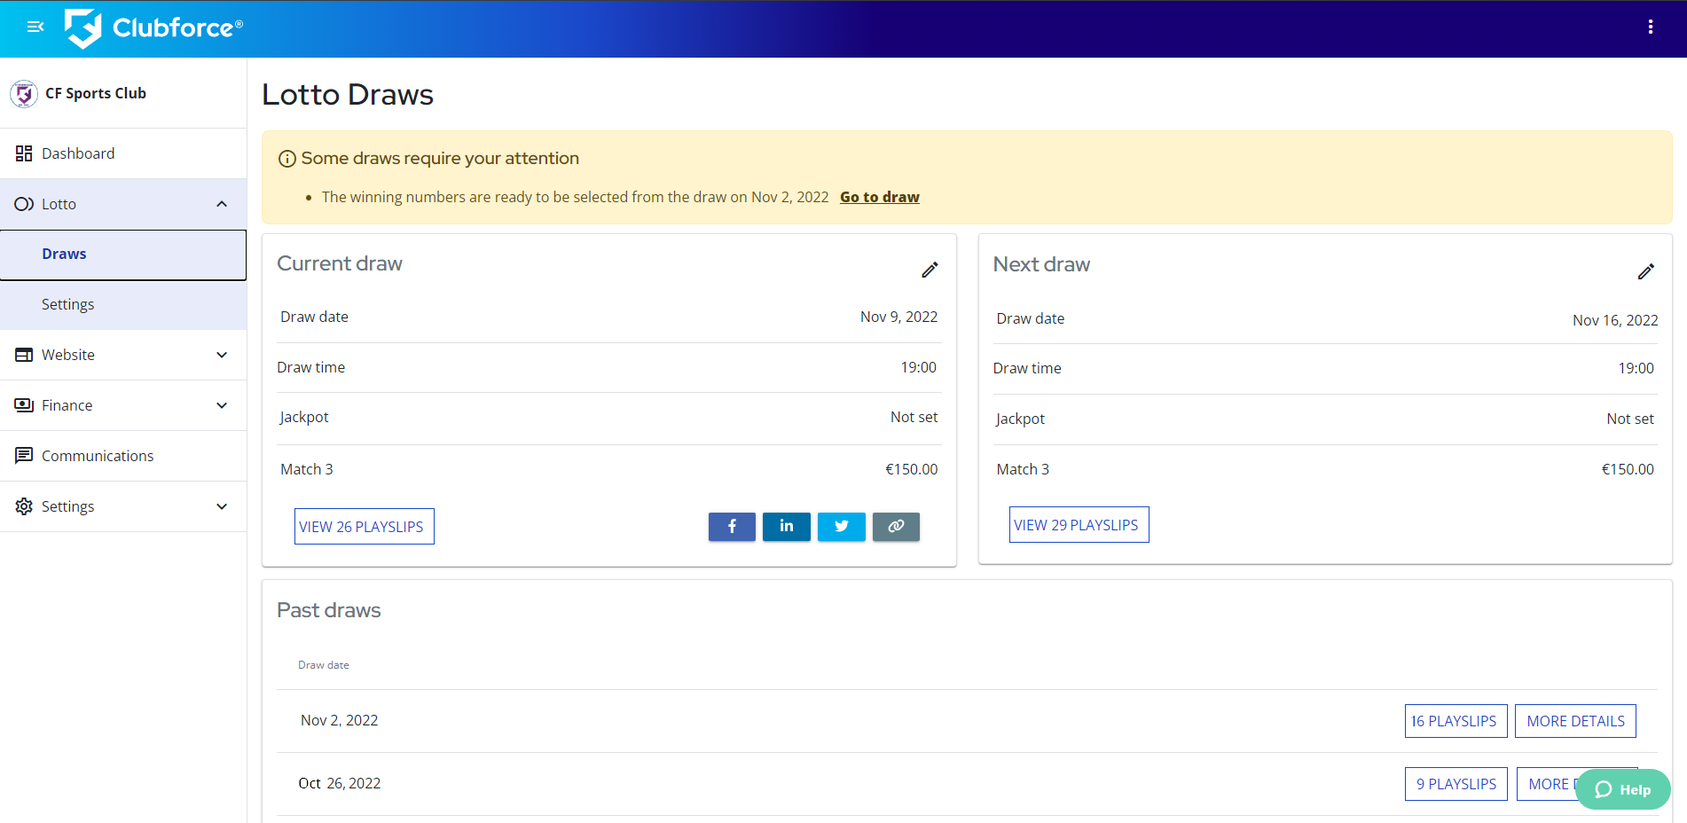Expand the sidebar Settings chevron
Screen dimensions: 1687x823
coord(222,506)
